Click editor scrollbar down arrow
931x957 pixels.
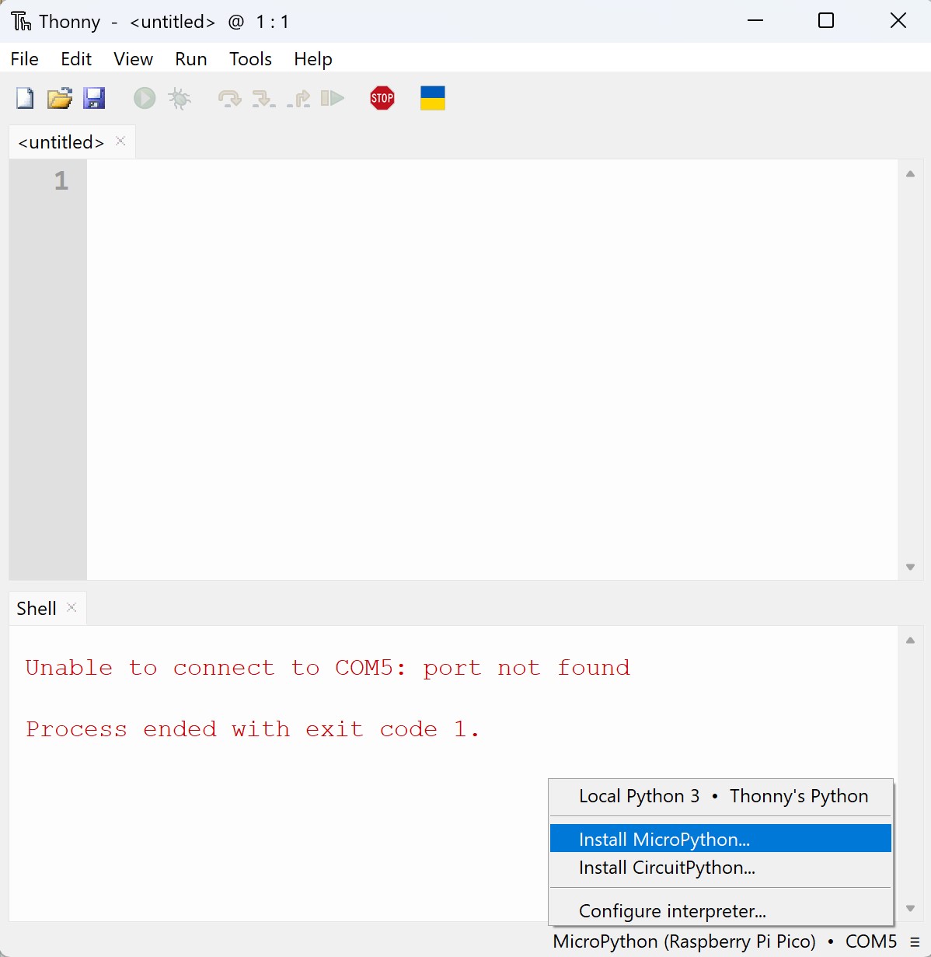910,567
